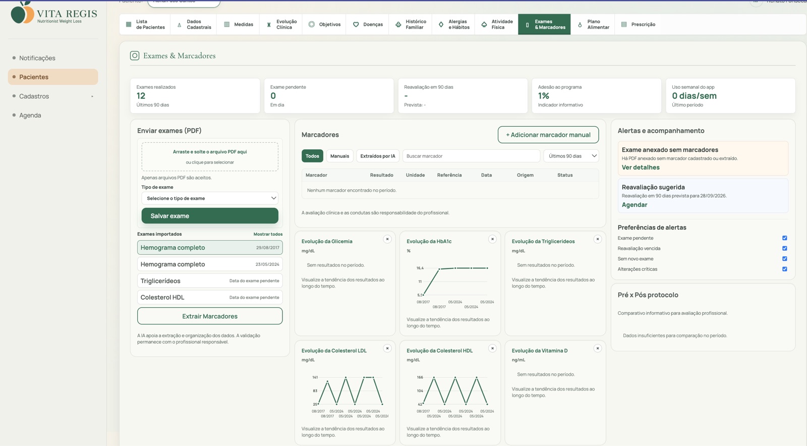The height and width of the screenshot is (446, 807).
Task: Go to the Evolução Clínica tab
Action: click(281, 24)
